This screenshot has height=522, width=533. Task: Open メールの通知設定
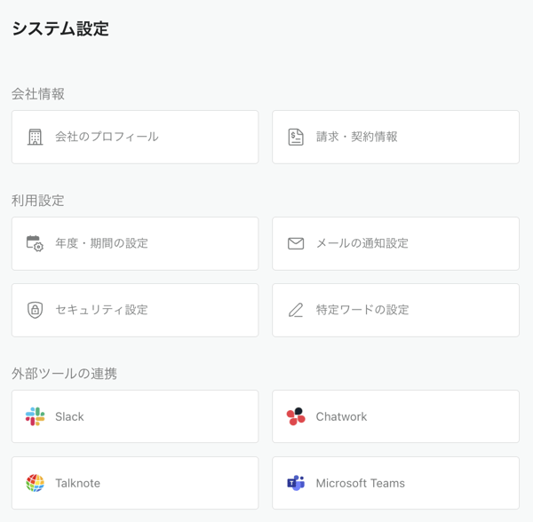pyautogui.click(x=395, y=243)
